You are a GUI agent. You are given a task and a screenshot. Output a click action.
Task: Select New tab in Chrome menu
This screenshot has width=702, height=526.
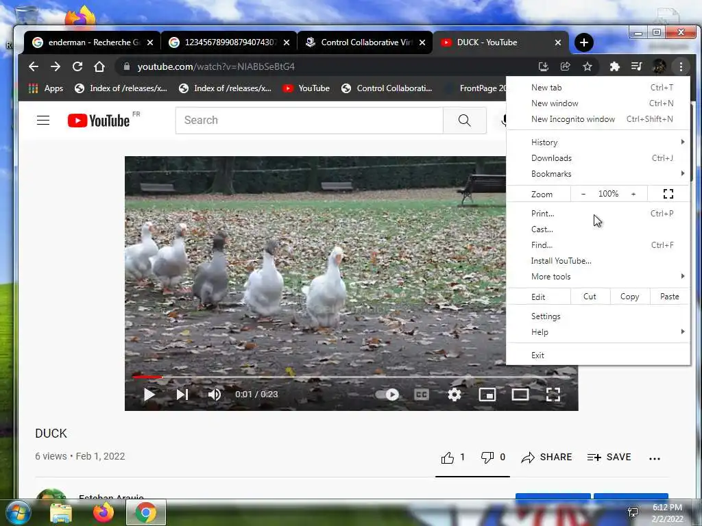click(x=598, y=88)
